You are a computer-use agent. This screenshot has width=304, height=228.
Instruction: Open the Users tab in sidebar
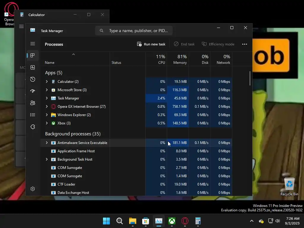click(33, 103)
